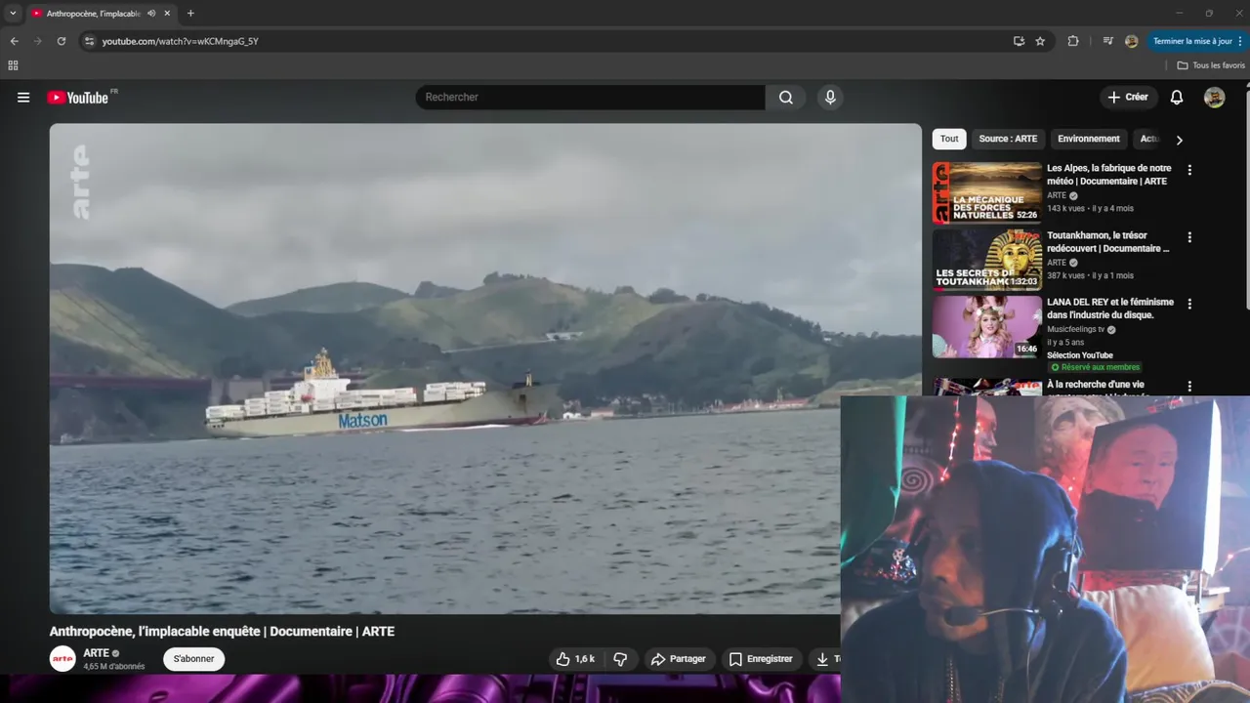
Task: Subscribe to ARTE with S'abonner
Action: (193, 659)
